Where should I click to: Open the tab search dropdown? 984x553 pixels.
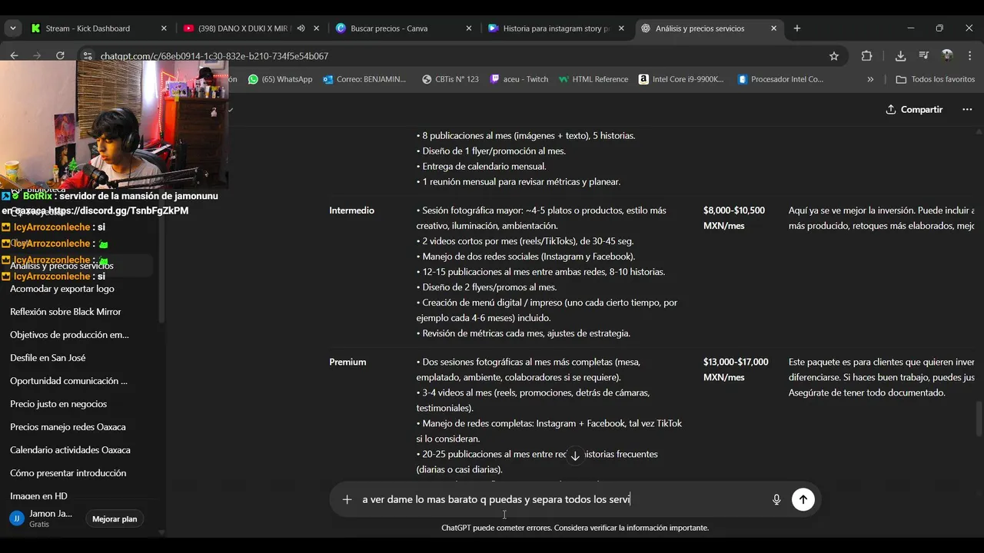point(13,28)
